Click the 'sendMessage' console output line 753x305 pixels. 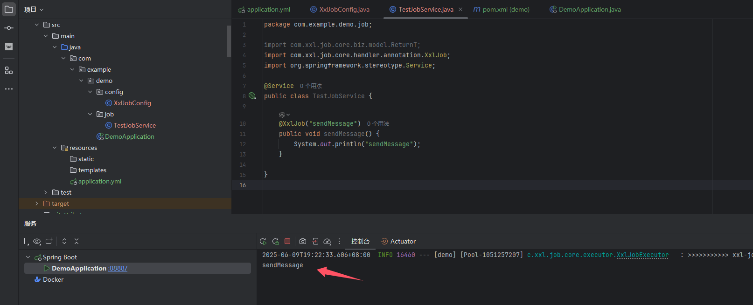point(283,265)
